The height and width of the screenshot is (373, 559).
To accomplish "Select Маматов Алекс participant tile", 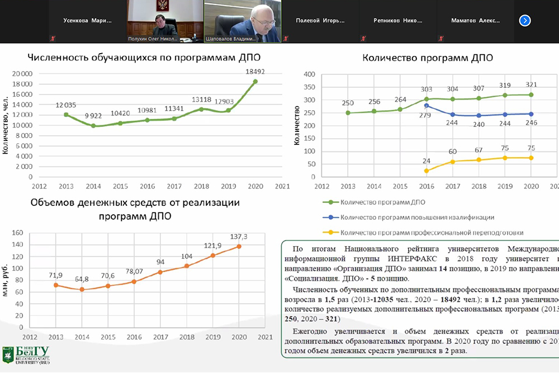I will tap(475, 21).
